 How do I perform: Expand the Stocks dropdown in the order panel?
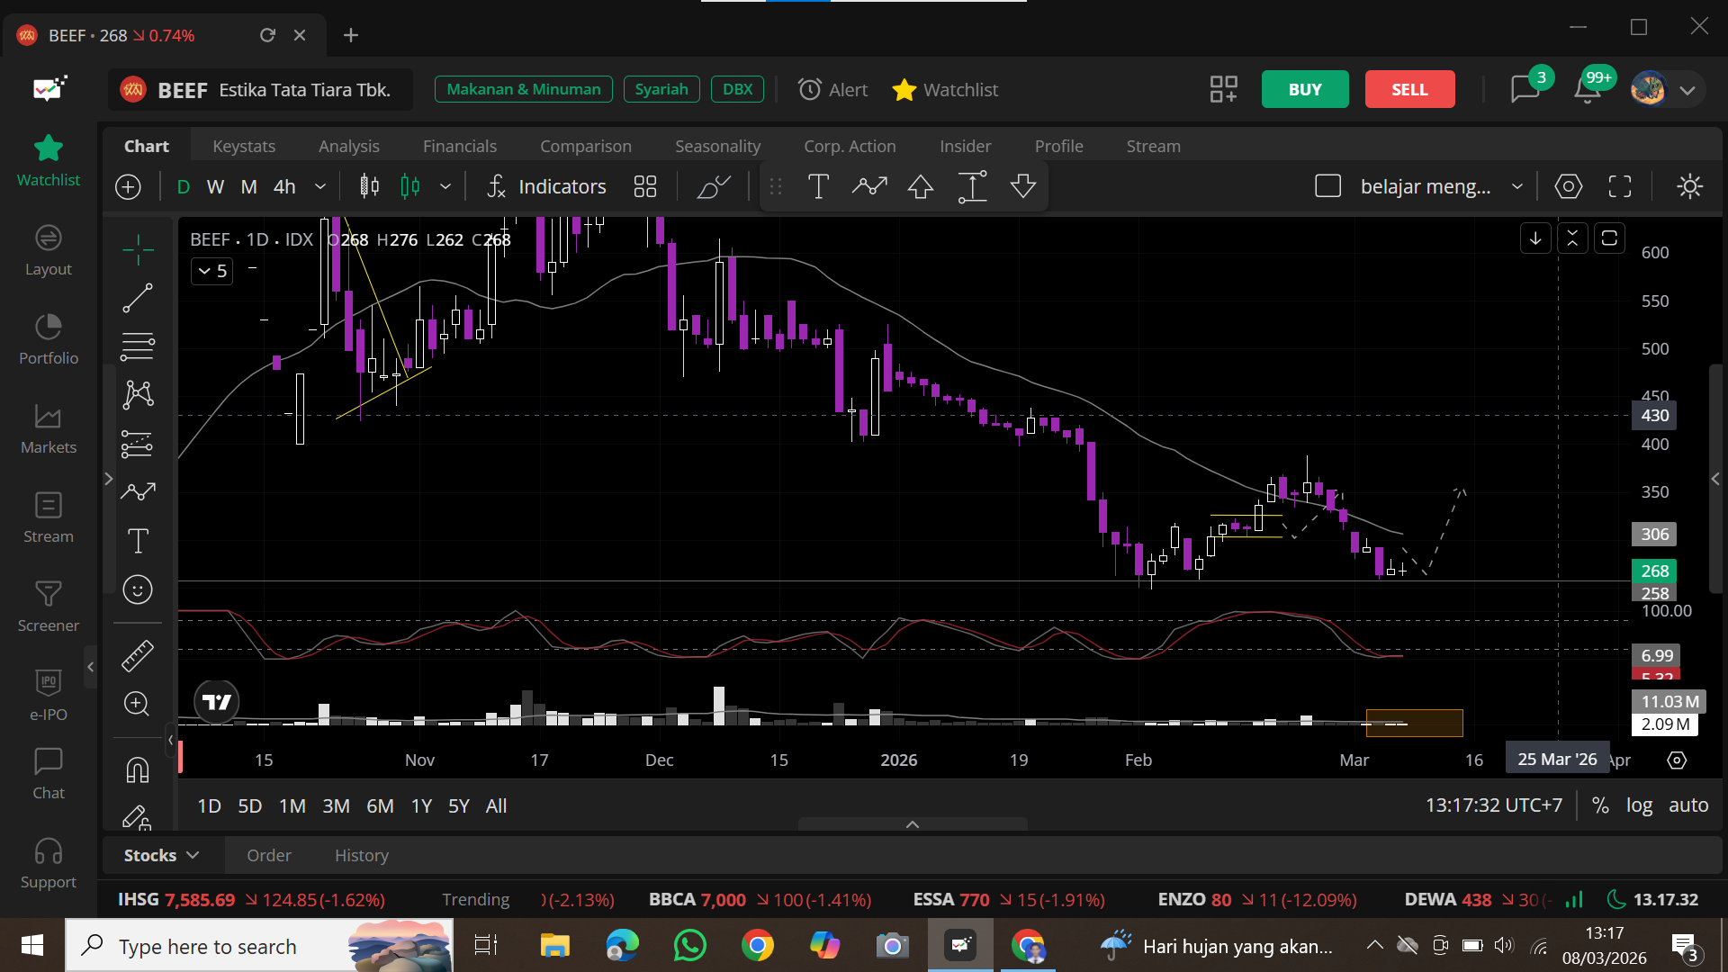point(162,855)
